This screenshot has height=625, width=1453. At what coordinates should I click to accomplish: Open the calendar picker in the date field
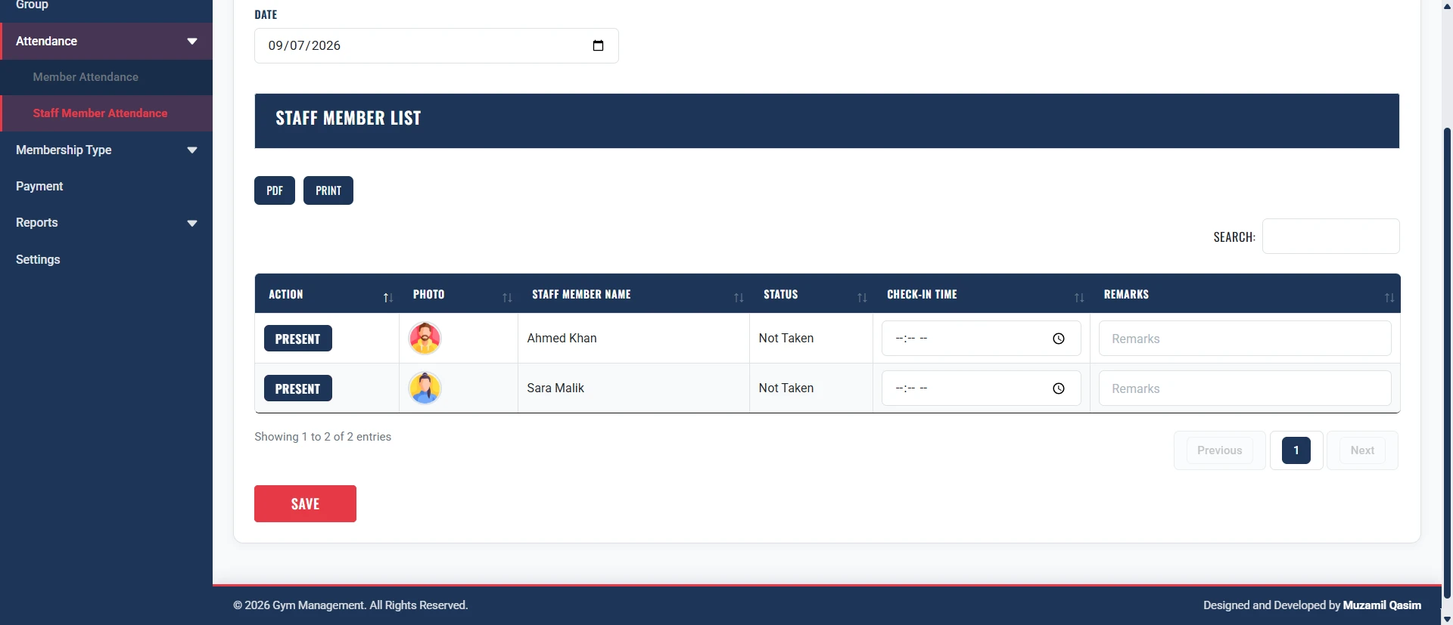tap(598, 45)
